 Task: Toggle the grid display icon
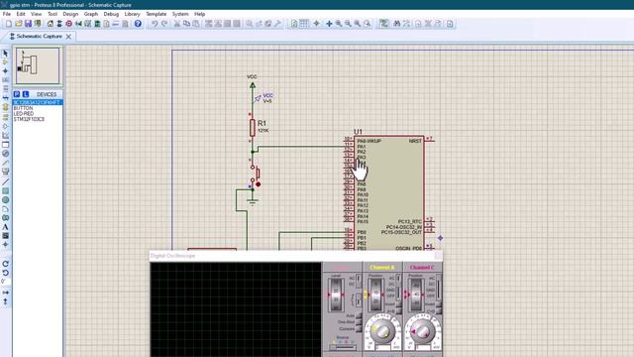tap(304, 24)
